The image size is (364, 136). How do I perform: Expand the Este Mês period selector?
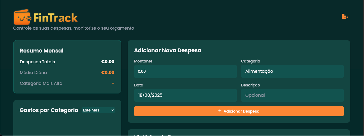(x=98, y=110)
